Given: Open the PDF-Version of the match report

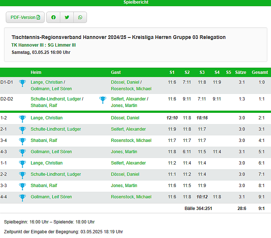Looking at the screenshot, I should click(25, 17).
